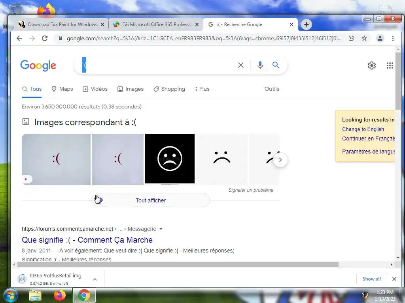Open a new tab with the plus button
Screen dimensions: 405x303
307,24
